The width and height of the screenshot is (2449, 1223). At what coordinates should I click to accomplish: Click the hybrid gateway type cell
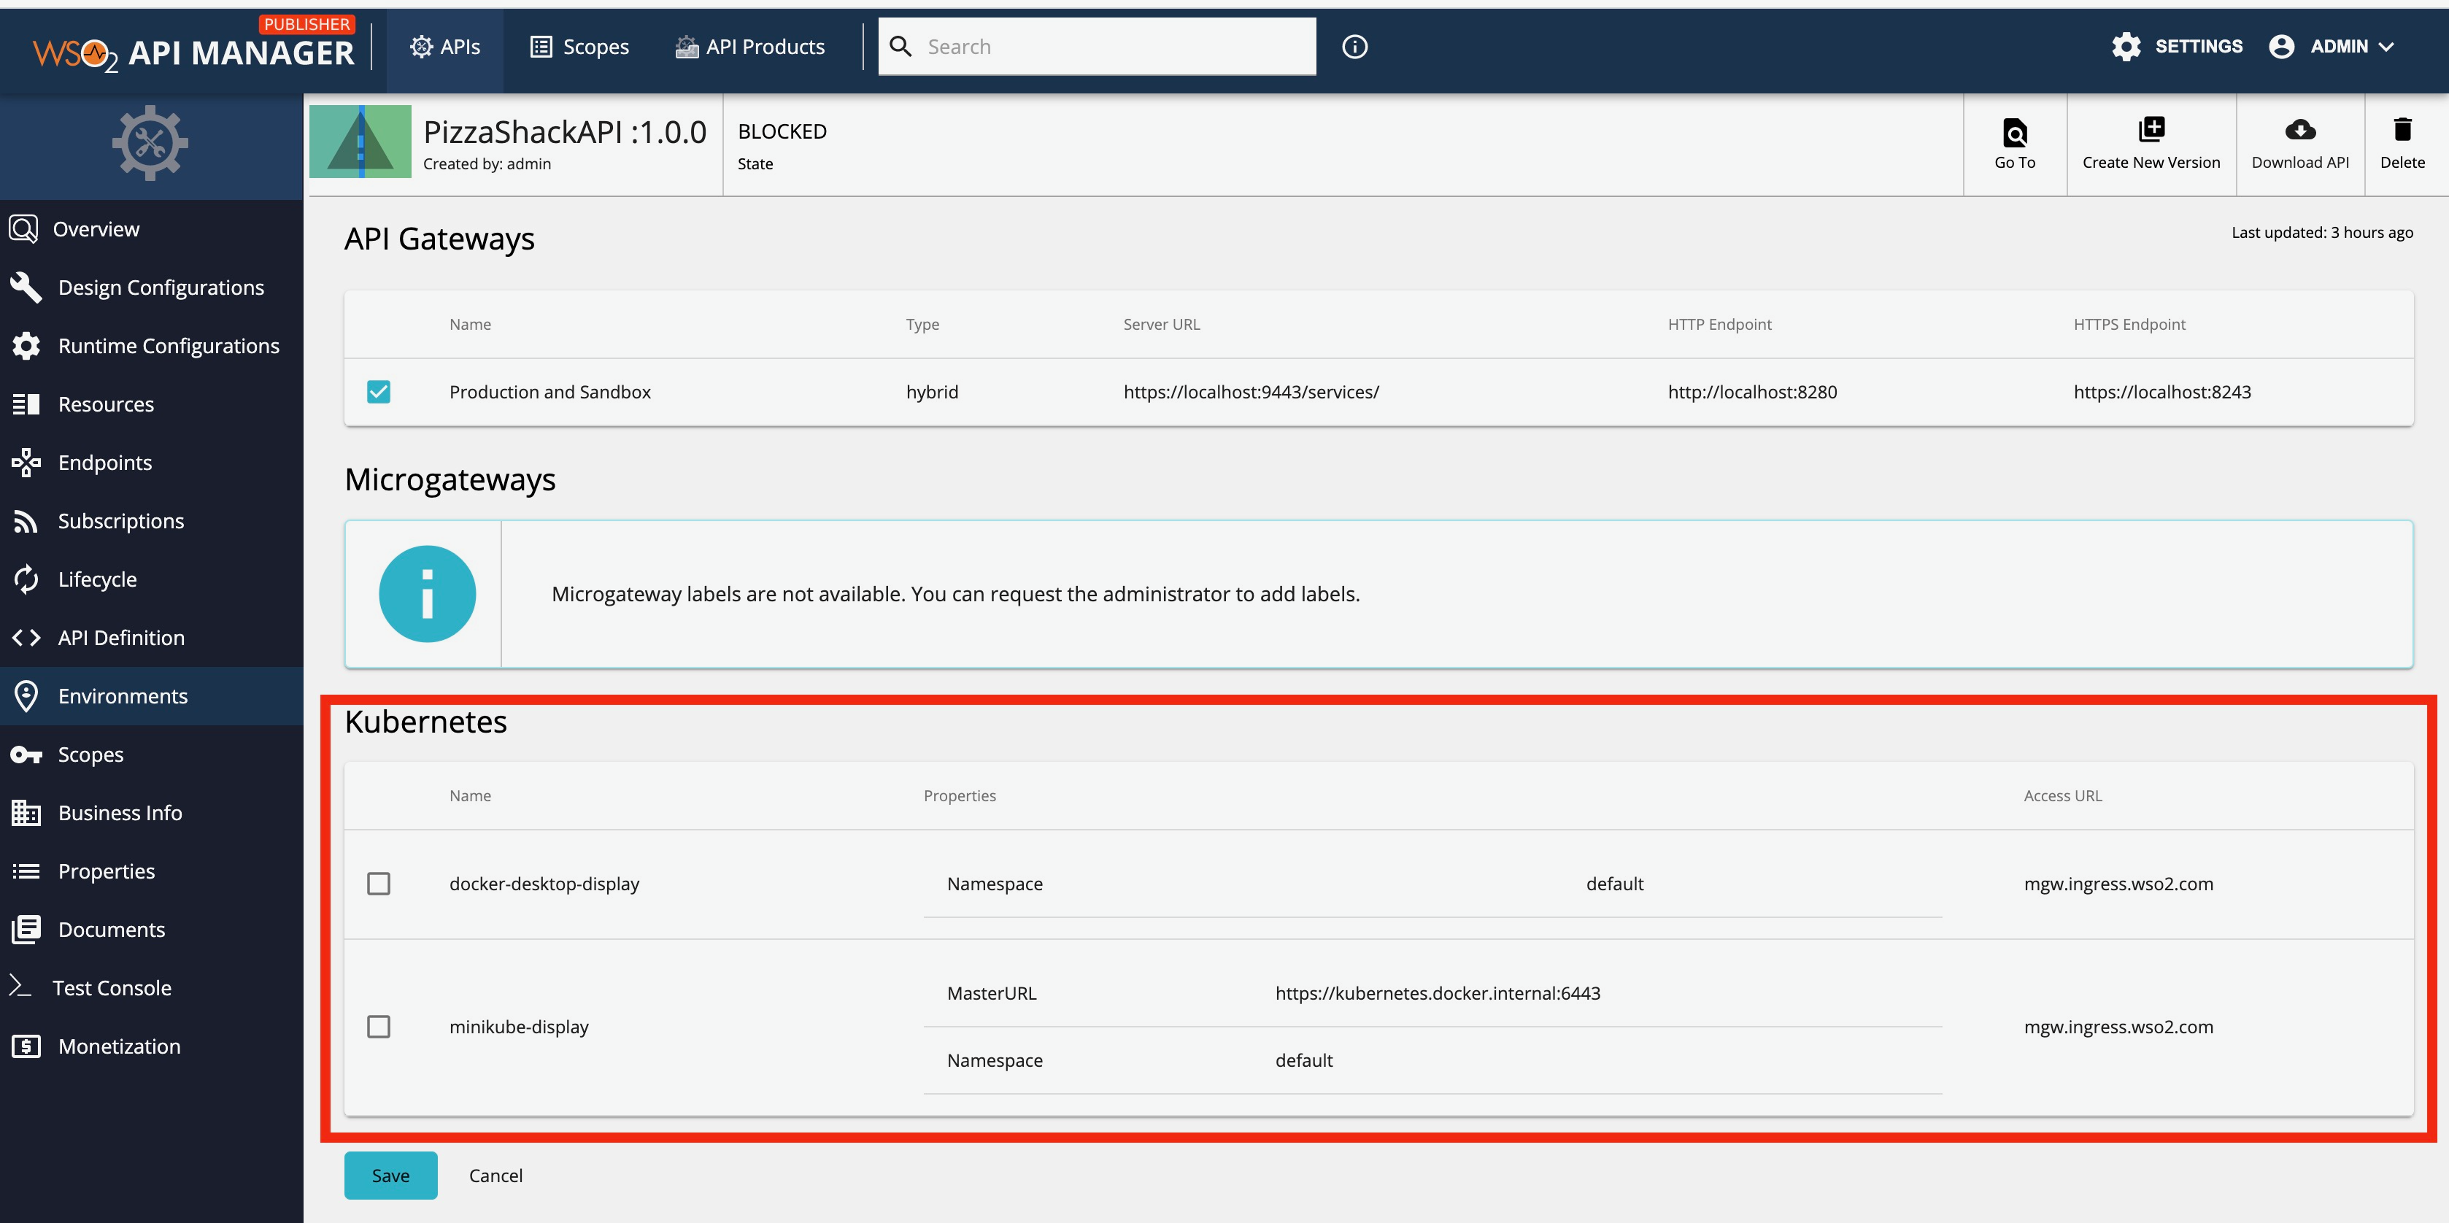tap(932, 392)
